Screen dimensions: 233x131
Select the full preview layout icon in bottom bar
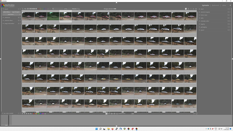117,114
